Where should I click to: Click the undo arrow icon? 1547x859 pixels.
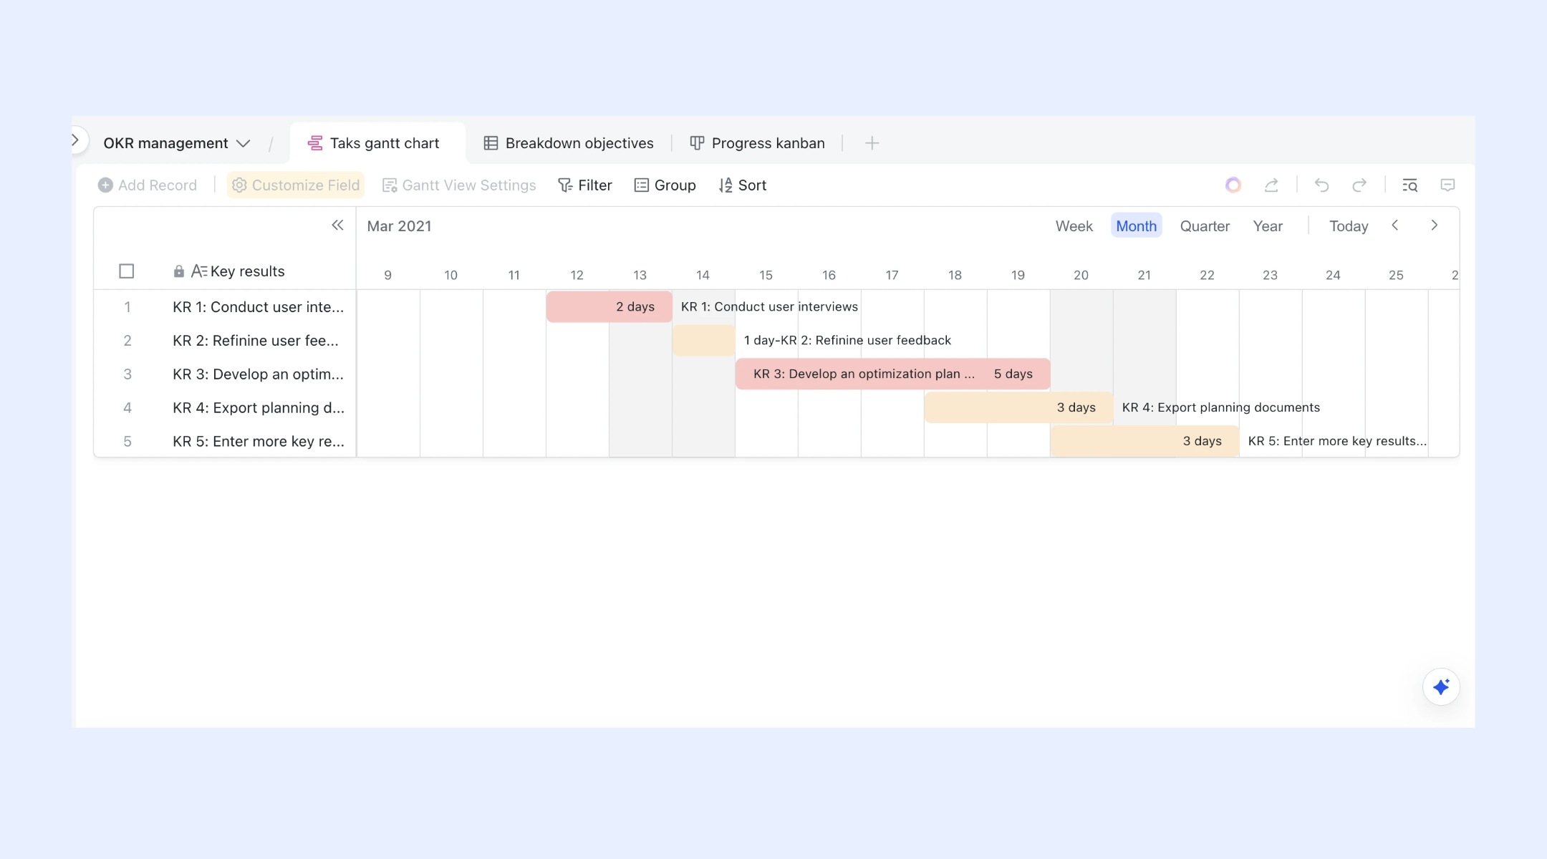1321,185
